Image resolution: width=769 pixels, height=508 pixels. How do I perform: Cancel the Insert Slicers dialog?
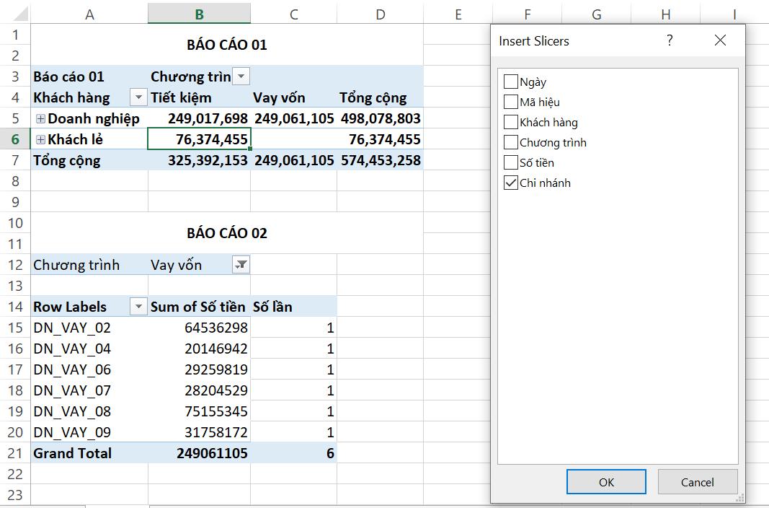pyautogui.click(x=697, y=482)
